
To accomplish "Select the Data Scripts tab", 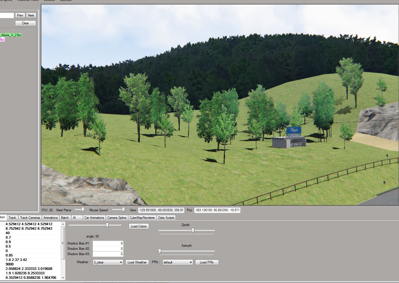I will coord(166,218).
